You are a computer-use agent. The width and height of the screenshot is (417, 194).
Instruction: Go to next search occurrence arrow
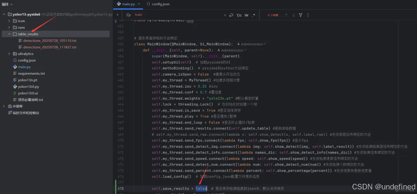coord(293,15)
